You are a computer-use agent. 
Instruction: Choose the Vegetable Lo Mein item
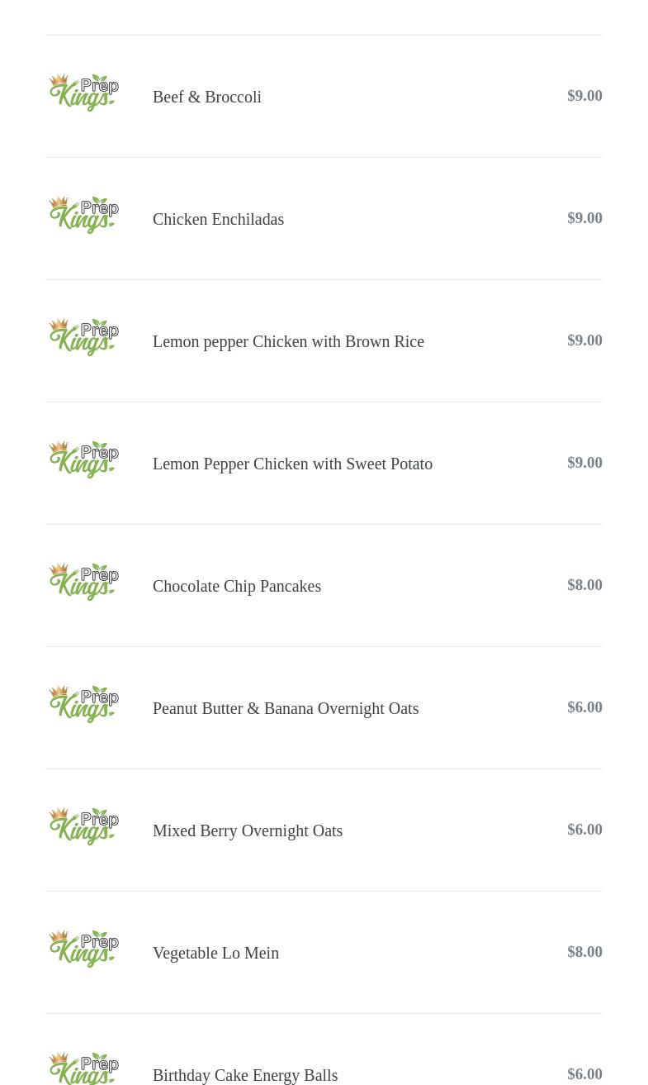[215, 953]
